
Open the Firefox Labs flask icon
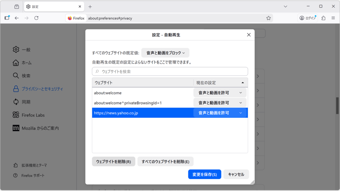click(x=16, y=115)
